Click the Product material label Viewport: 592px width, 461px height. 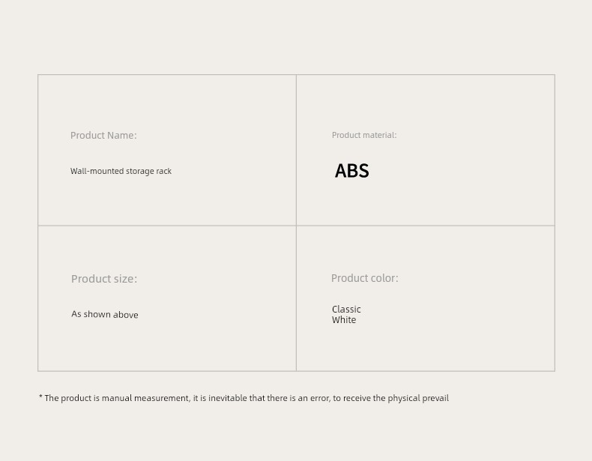click(364, 135)
